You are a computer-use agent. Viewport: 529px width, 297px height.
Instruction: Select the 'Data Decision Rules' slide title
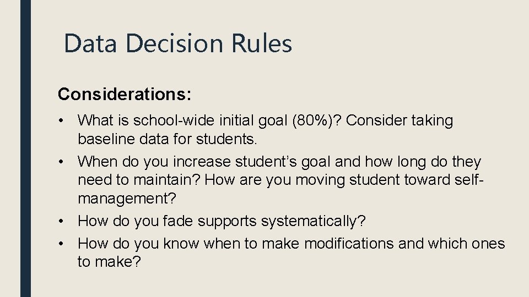point(178,43)
